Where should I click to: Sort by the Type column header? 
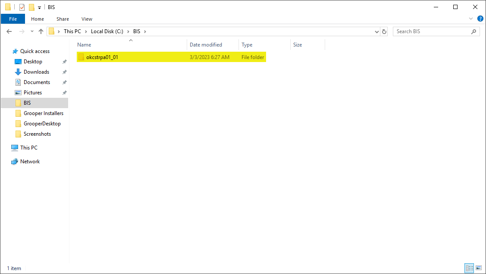264,44
